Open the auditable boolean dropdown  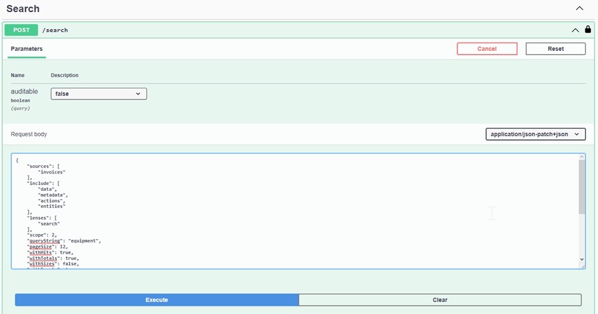pyautogui.click(x=99, y=93)
